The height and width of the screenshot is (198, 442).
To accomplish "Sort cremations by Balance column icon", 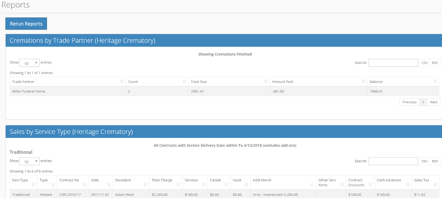I will (435, 81).
